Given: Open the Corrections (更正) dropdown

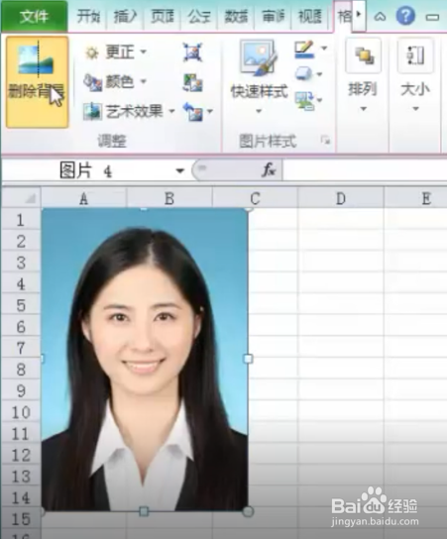Looking at the screenshot, I should 116,53.
